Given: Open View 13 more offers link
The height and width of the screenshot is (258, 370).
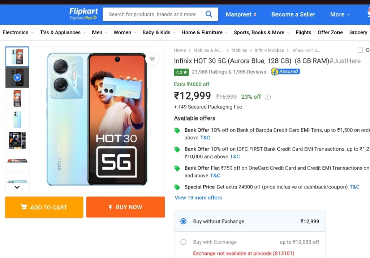Looking at the screenshot, I should click(198, 198).
